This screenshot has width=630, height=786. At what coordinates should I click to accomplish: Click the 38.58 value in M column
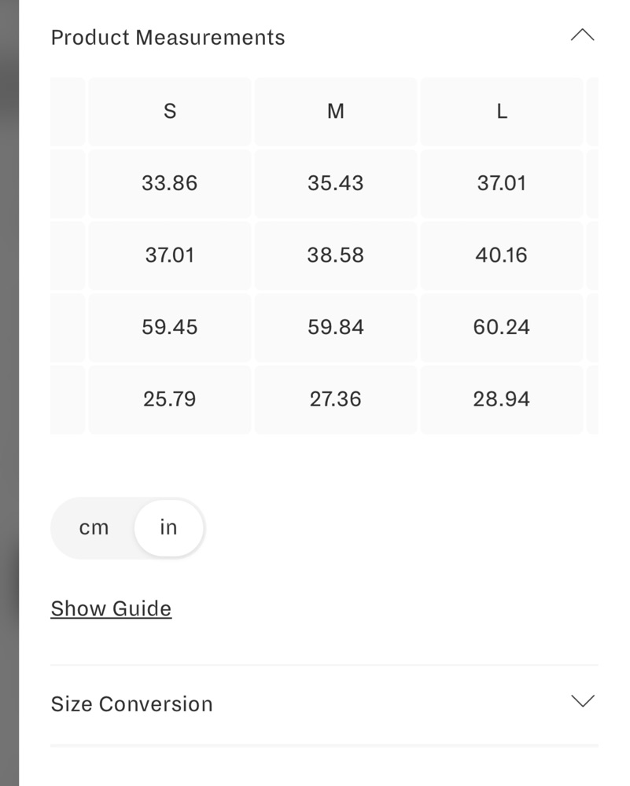[336, 255]
